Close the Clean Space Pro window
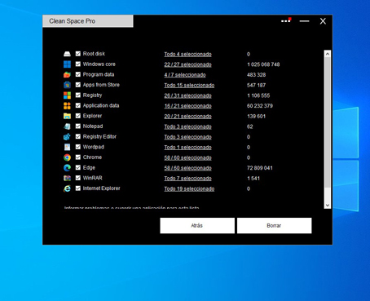This screenshot has width=370, height=301. point(323,21)
